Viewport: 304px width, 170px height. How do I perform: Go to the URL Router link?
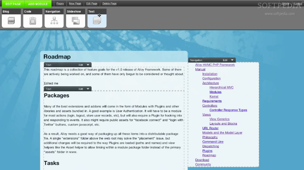[210, 128]
